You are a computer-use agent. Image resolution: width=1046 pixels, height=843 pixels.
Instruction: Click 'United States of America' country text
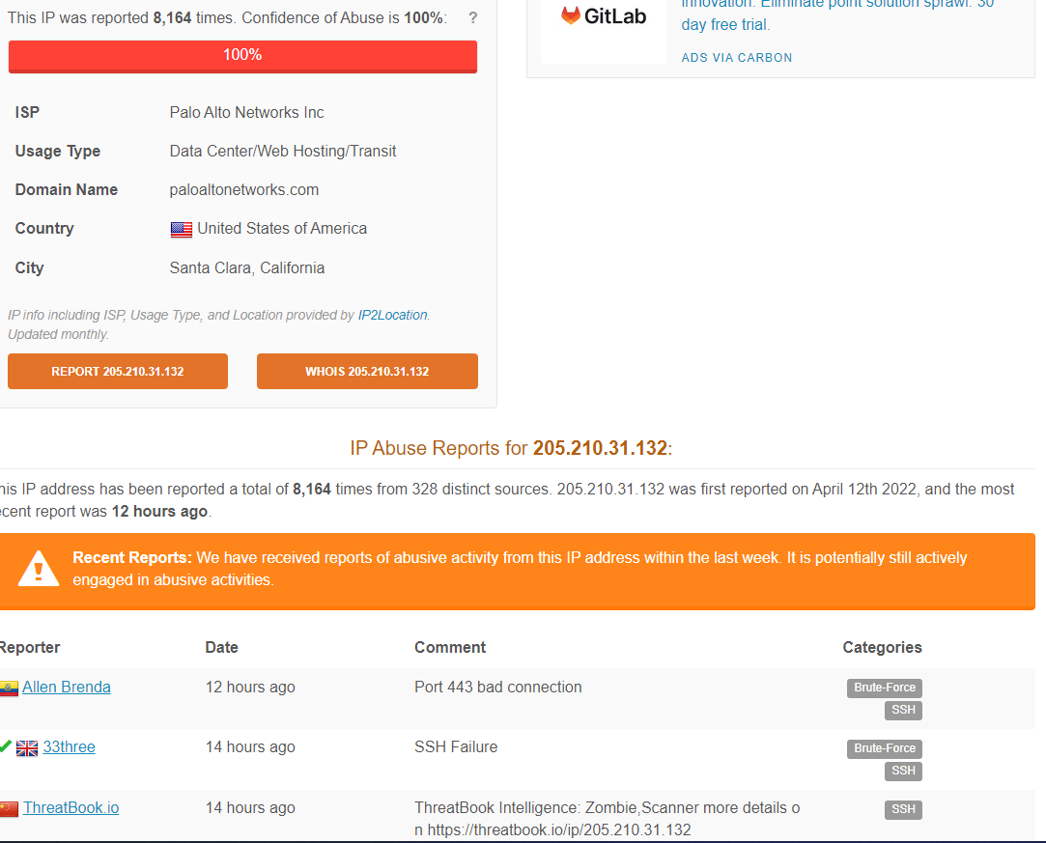tap(282, 229)
